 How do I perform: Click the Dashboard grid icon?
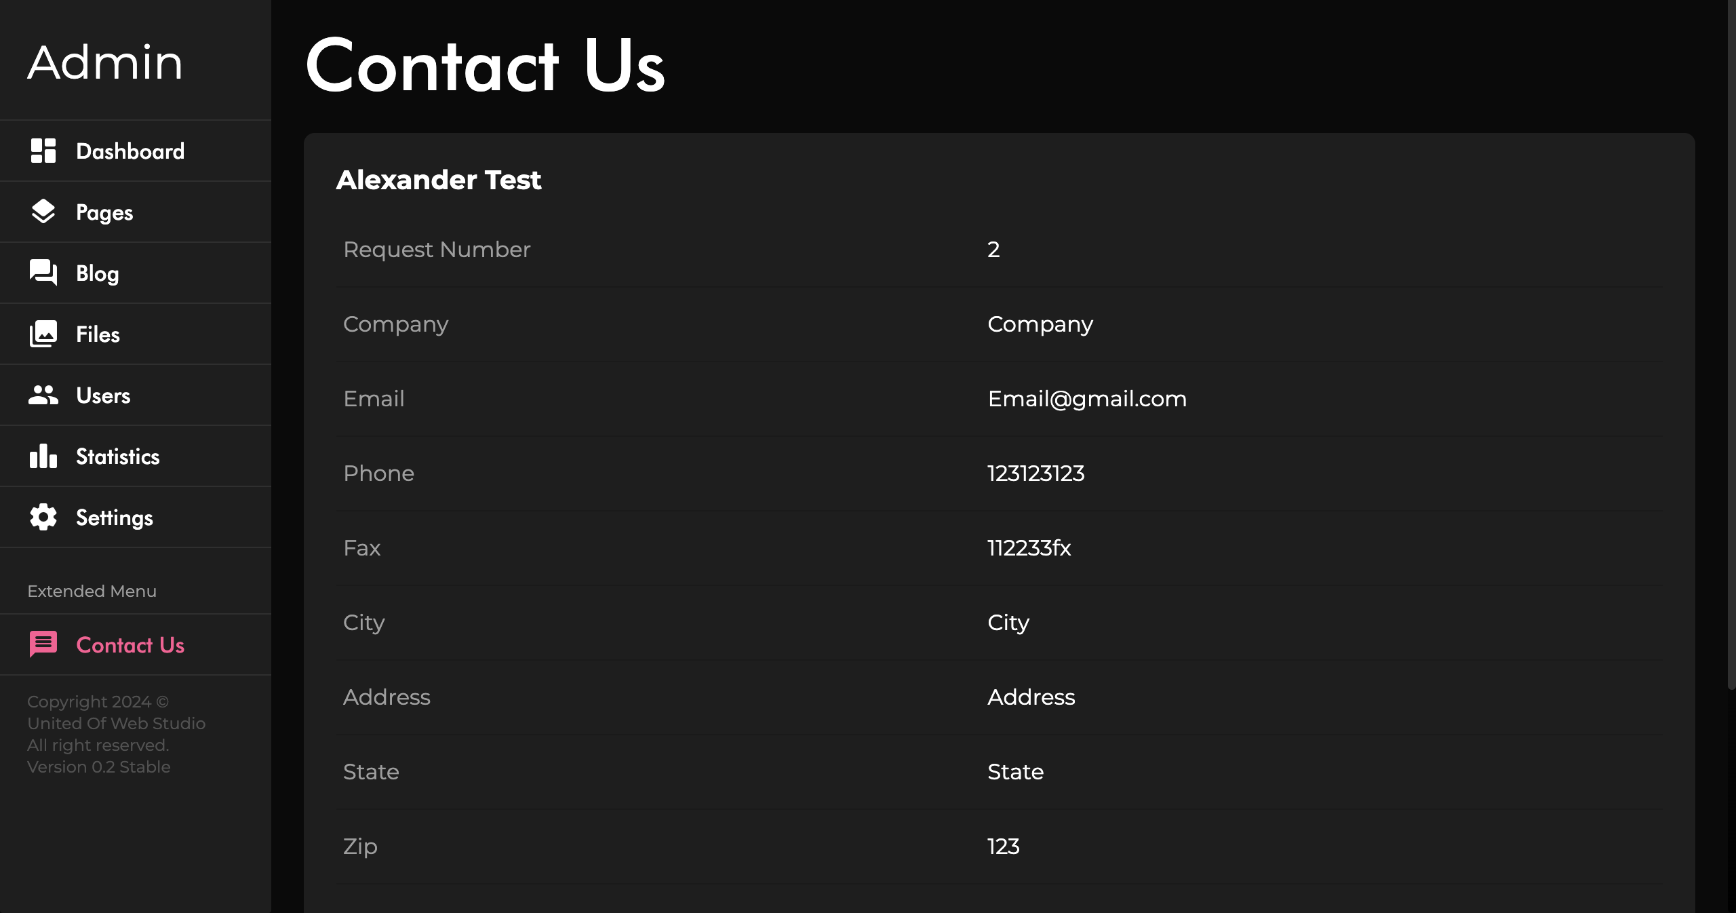(43, 151)
